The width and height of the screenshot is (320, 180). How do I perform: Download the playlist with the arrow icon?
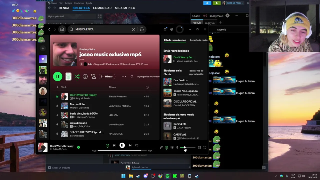click(85, 76)
